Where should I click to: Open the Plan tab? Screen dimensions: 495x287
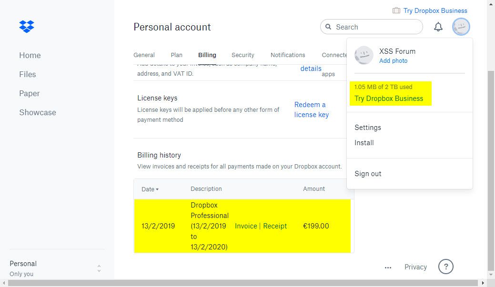tap(176, 55)
